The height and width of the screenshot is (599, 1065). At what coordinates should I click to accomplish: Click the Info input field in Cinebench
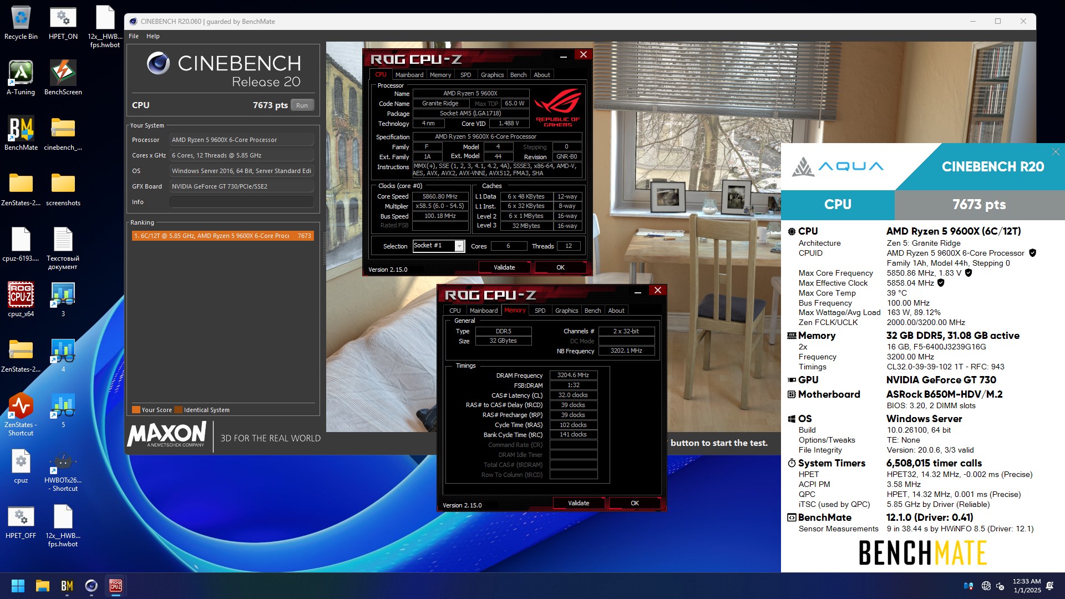pos(241,202)
